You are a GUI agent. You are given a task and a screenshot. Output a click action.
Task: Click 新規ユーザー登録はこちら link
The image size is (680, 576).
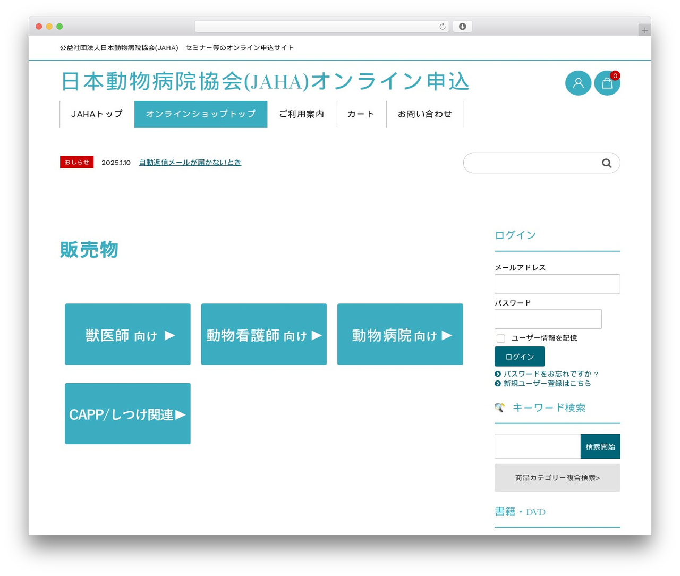547,384
